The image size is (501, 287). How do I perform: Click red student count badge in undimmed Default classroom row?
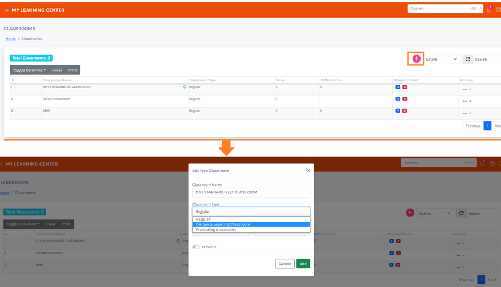(405, 99)
